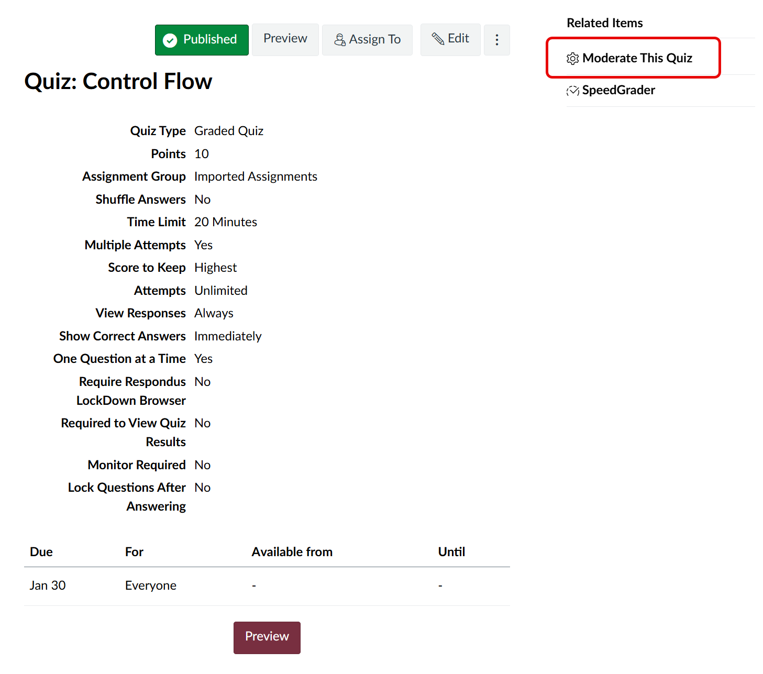Click the Related Items heading
This screenshot has height=674, width=763.
pyautogui.click(x=604, y=23)
